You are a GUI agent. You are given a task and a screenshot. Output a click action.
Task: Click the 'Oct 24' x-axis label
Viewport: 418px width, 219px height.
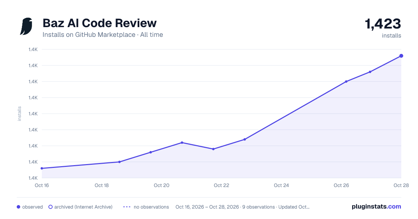[281, 185]
